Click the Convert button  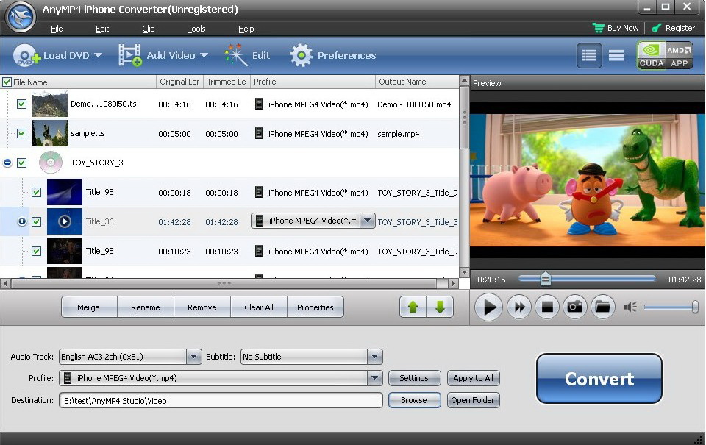tap(599, 379)
